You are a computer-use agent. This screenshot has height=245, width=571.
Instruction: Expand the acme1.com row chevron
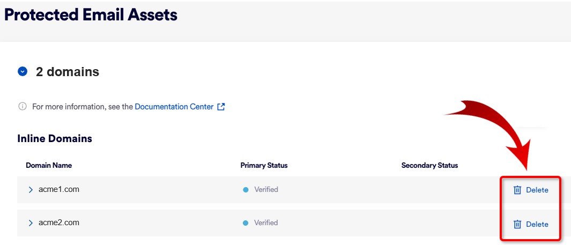[31, 190]
